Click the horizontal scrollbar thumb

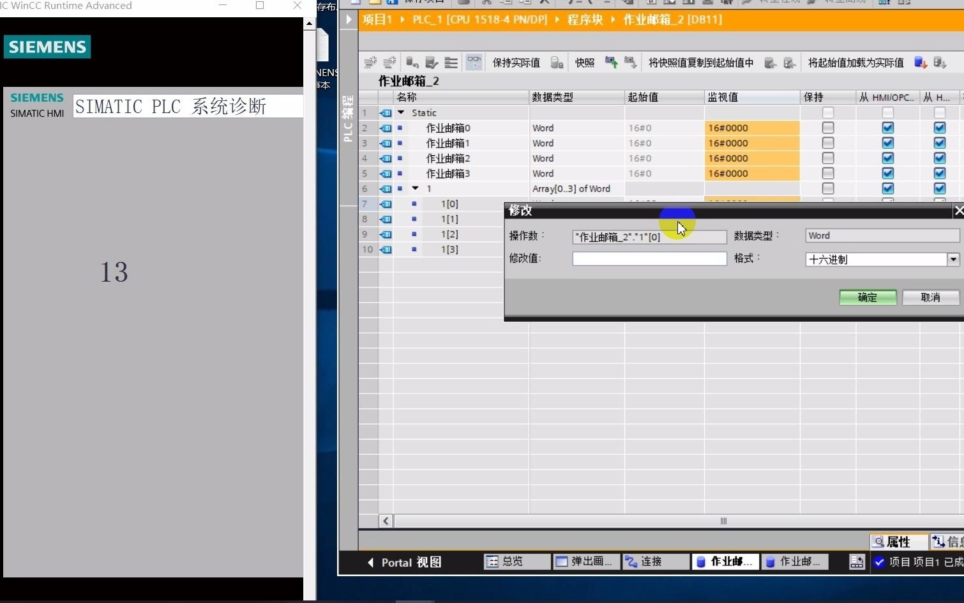point(723,521)
